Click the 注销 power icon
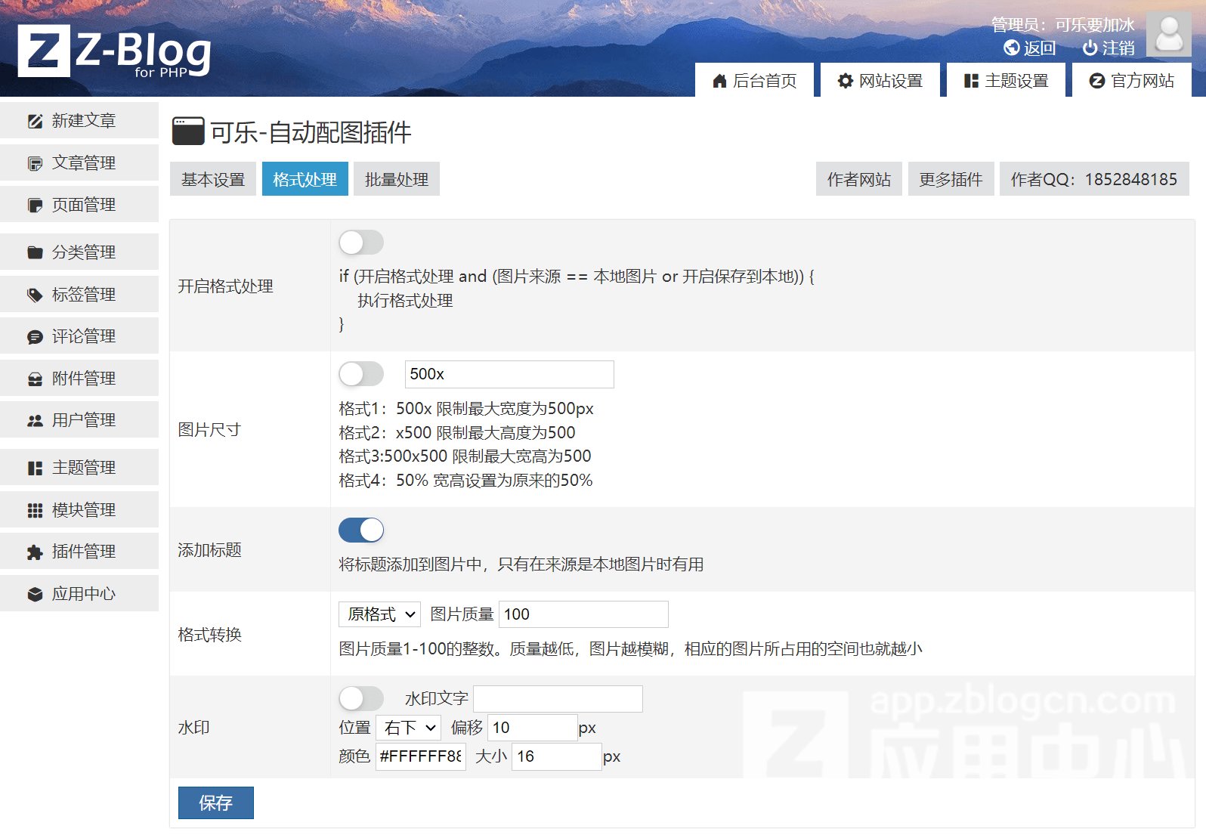Screen dimensions: 1206x835 pyautogui.click(x=1090, y=48)
